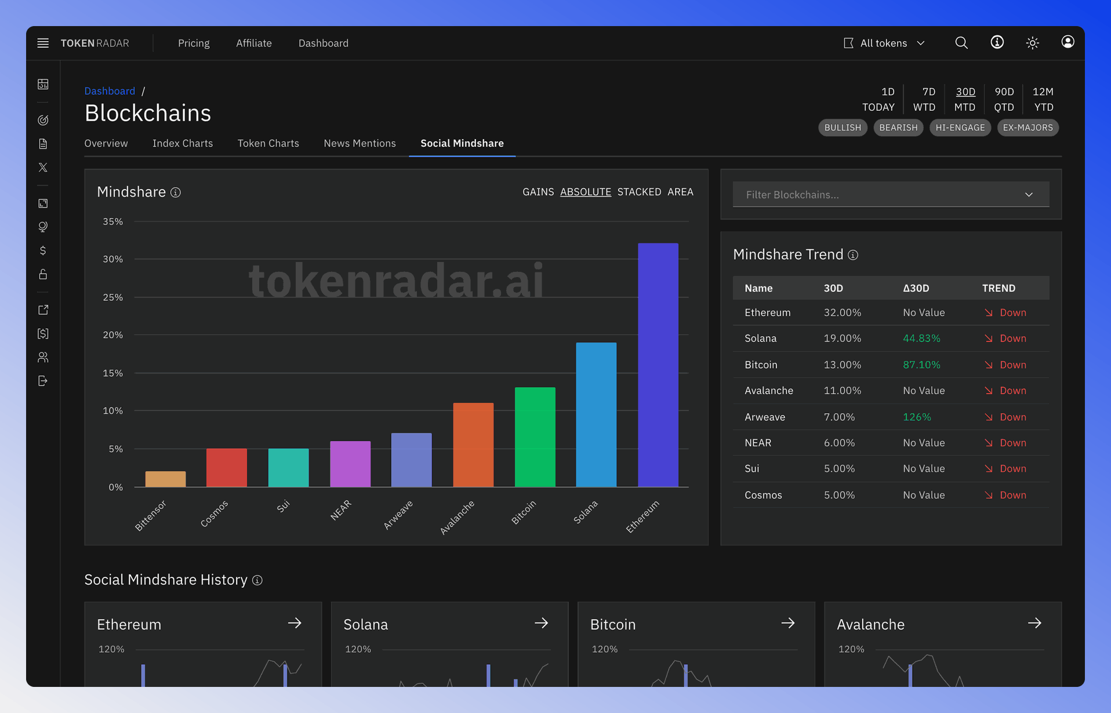Screen dimensions: 1111x713
Task: Open the Dashboard top menu item
Action: pyautogui.click(x=324, y=43)
